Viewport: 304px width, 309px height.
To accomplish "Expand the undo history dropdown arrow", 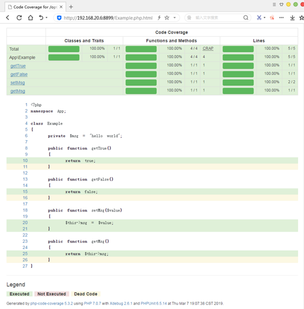I will click(x=47, y=18).
